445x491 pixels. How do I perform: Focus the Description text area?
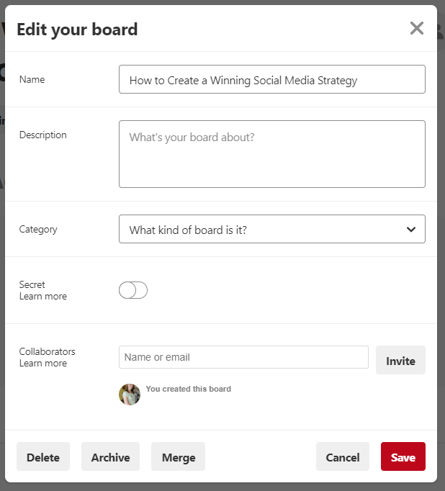click(x=271, y=154)
